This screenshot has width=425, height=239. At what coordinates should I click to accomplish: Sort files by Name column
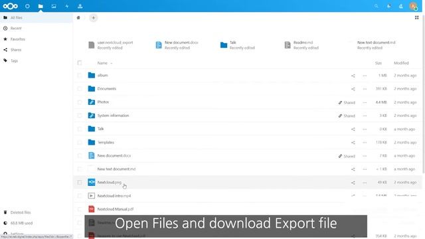(102, 63)
